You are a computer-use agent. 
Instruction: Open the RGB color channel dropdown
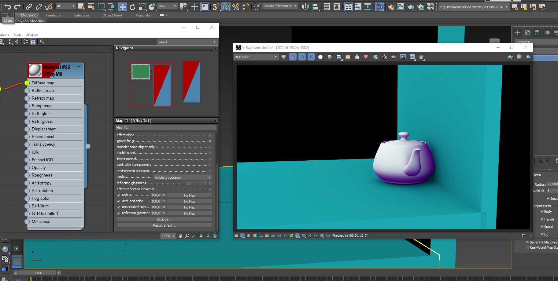pos(256,57)
